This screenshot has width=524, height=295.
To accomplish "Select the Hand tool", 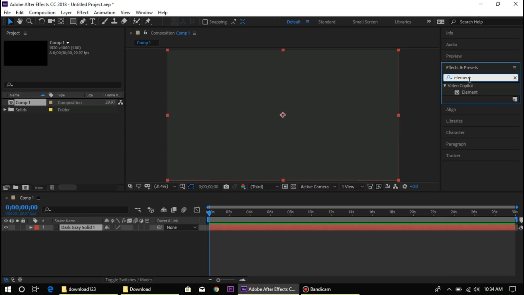I will coord(20,22).
